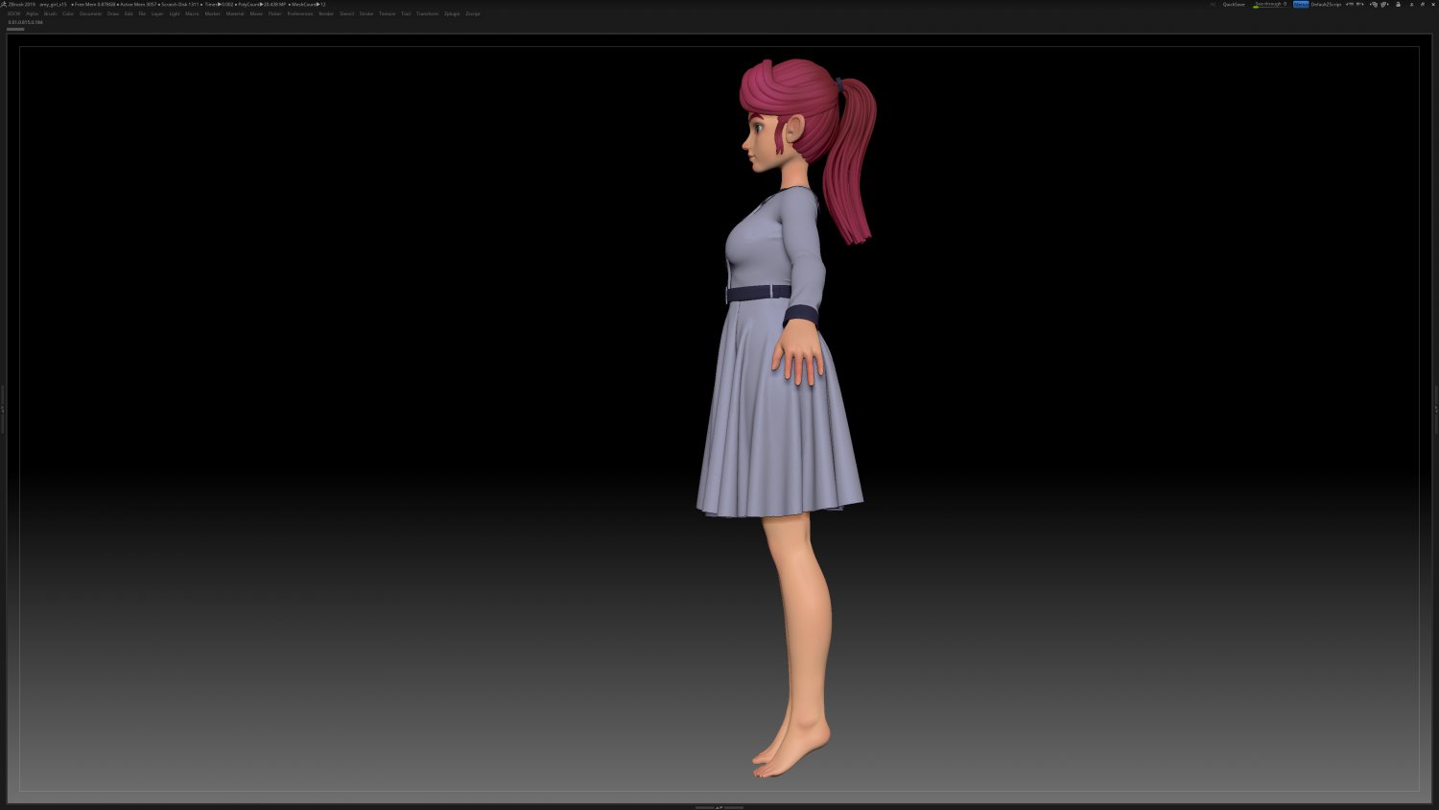Screen dimensions: 1439x810
Task: Click the Enable Customize padlock icon
Action: 1399,3
